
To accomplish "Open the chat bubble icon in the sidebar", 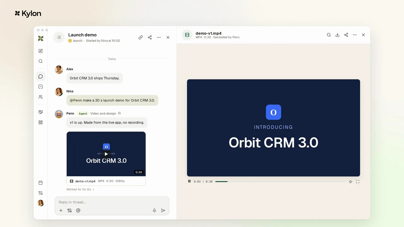I will [x=40, y=76].
